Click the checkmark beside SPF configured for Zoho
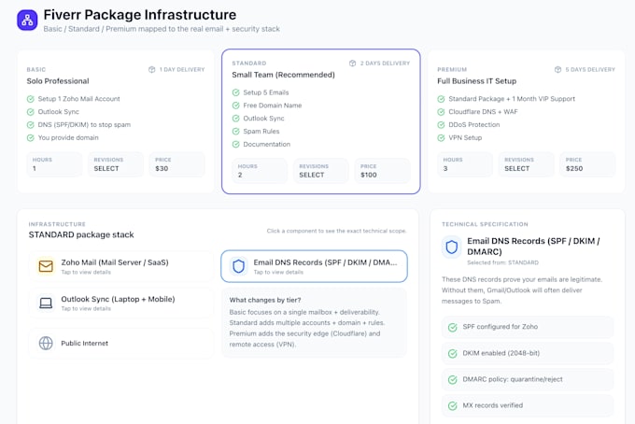 coord(452,327)
